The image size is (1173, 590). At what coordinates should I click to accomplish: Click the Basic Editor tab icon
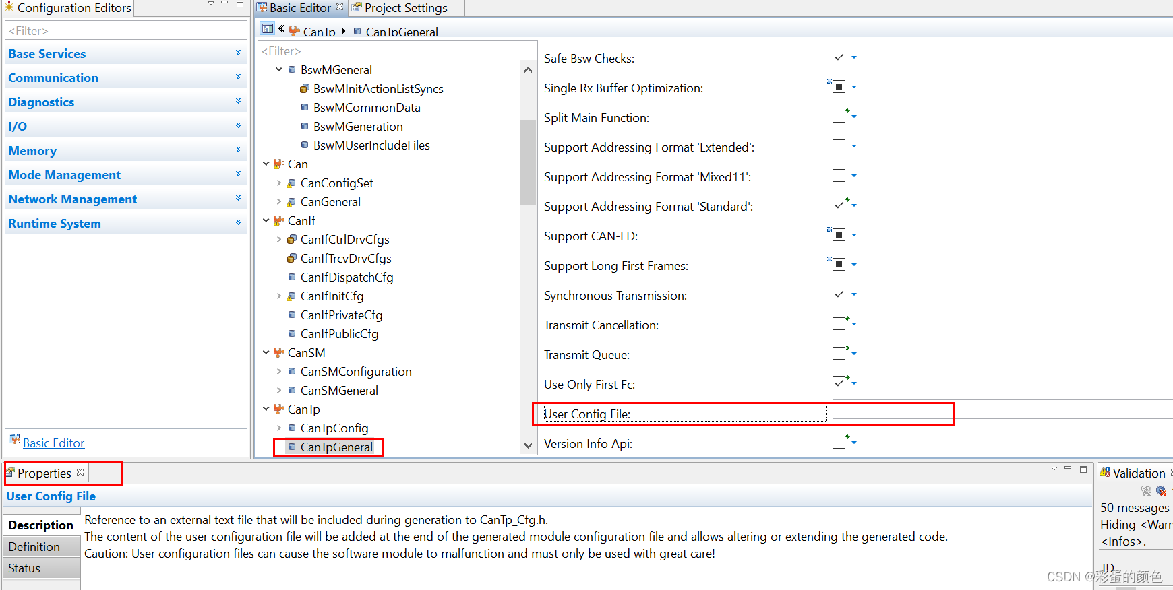pyautogui.click(x=262, y=7)
